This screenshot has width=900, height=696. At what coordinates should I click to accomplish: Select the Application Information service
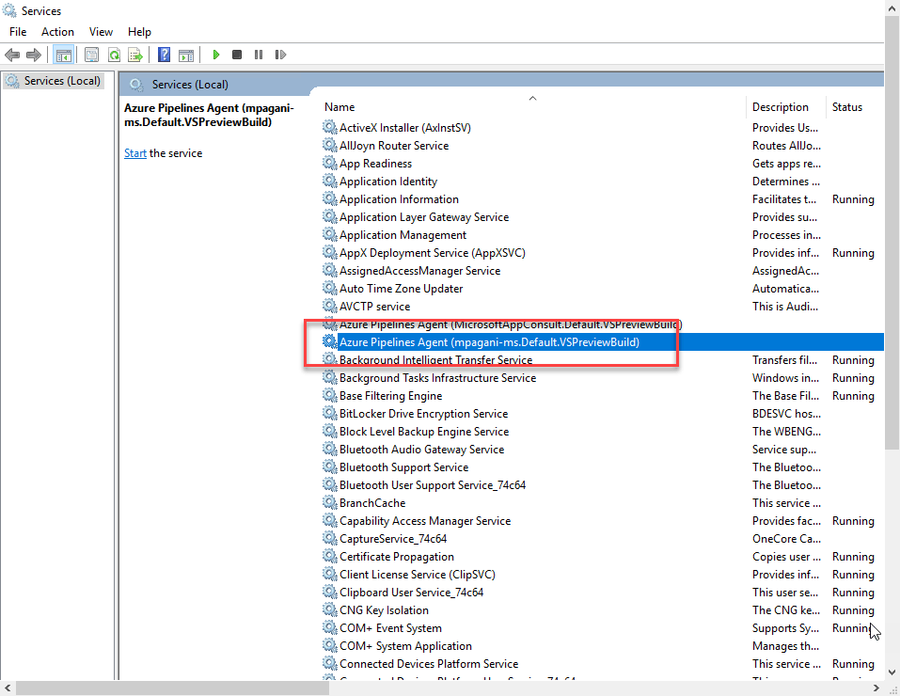(399, 199)
